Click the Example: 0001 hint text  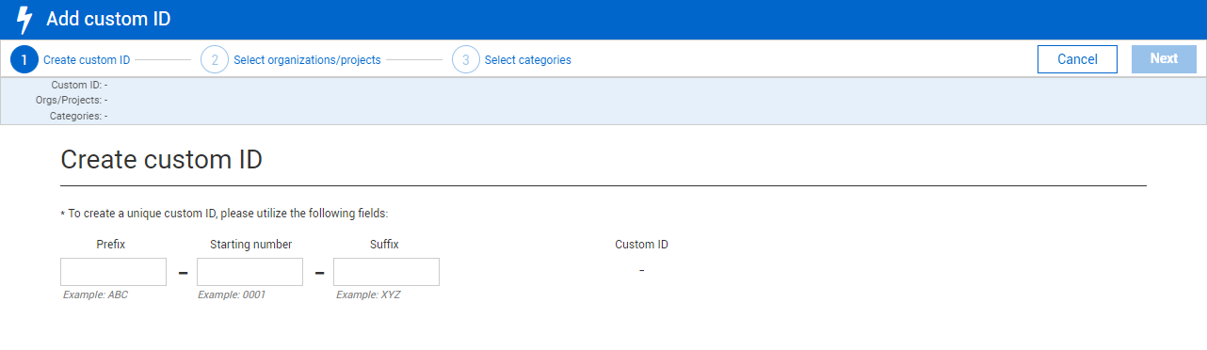(x=232, y=294)
